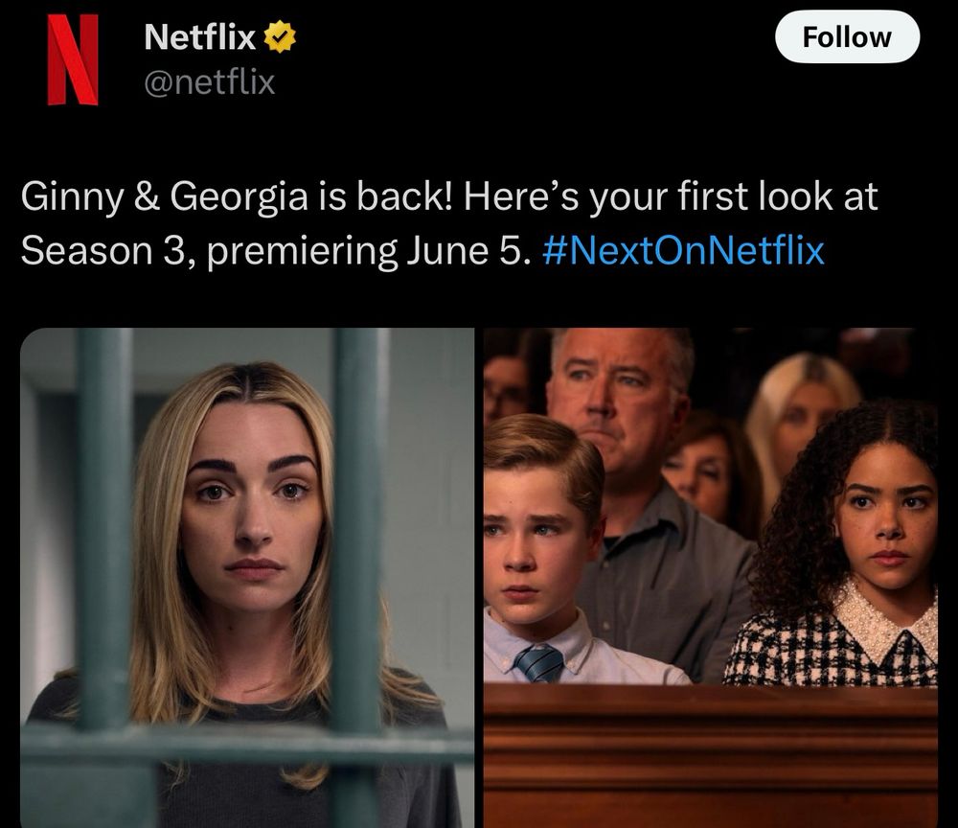Image resolution: width=958 pixels, height=828 pixels.
Task: Open the #NextOnNetflix hashtag
Action: pyautogui.click(x=683, y=250)
